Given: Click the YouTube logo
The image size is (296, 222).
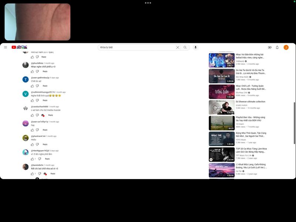Looking at the screenshot, I should [x=14, y=47].
